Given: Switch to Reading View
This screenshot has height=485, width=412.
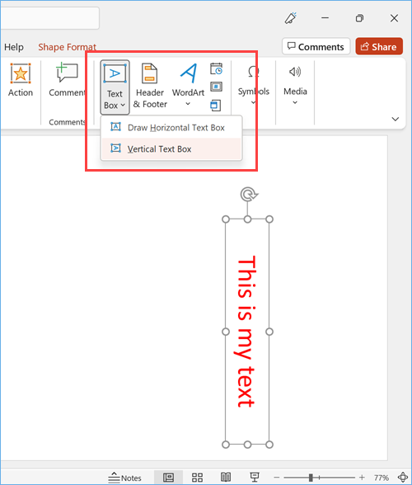Looking at the screenshot, I should (x=226, y=478).
